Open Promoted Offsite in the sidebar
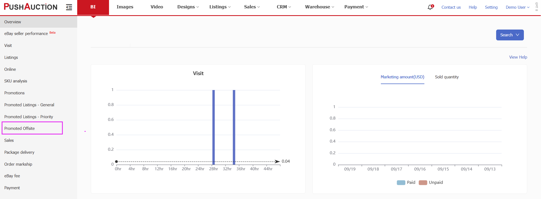The image size is (541, 199). (x=20, y=129)
